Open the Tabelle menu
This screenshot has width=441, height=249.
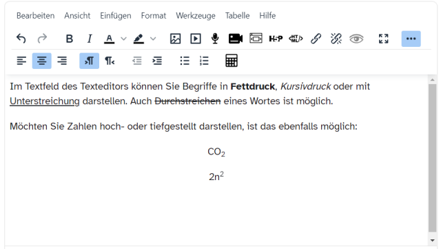(x=237, y=15)
